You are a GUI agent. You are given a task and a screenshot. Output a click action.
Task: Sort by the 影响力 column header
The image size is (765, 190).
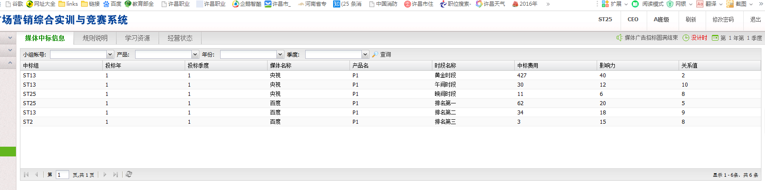tap(638, 65)
